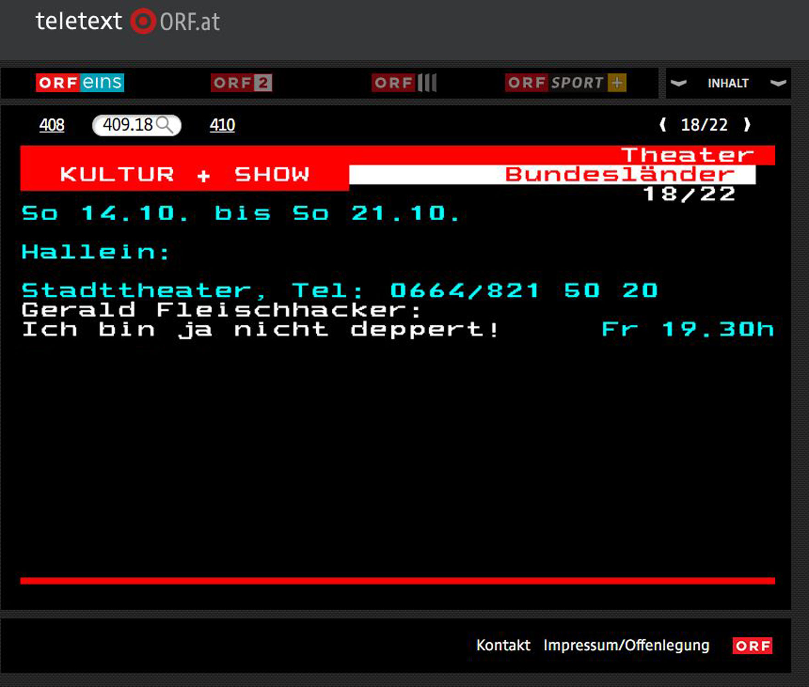This screenshot has width=809, height=687.
Task: Click the date range So 14.10. line
Action: click(241, 213)
